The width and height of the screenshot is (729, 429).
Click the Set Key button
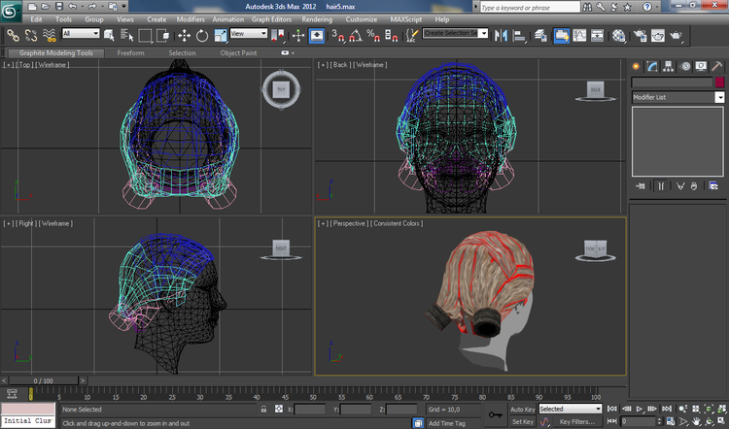[x=523, y=421]
